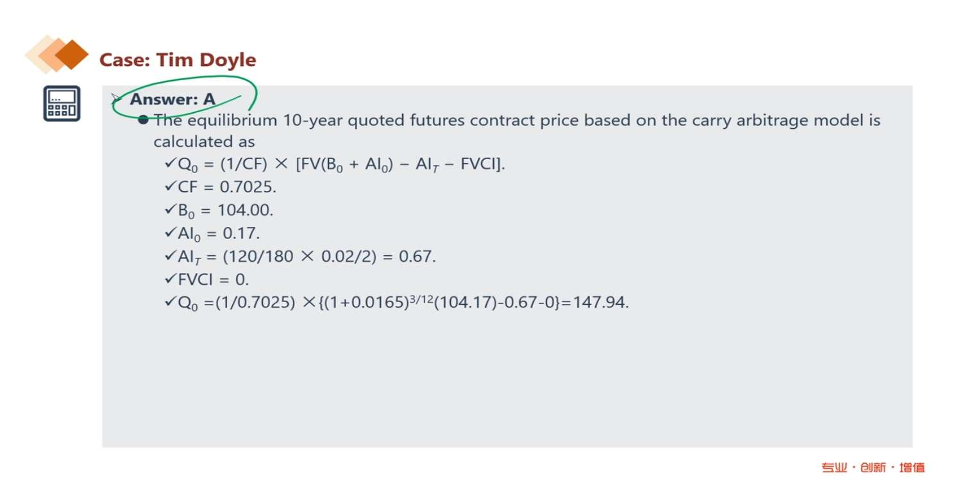This screenshot has height=481, width=962.
Task: Click the checkmark before "B₀ = 104.00"
Action: 170,210
